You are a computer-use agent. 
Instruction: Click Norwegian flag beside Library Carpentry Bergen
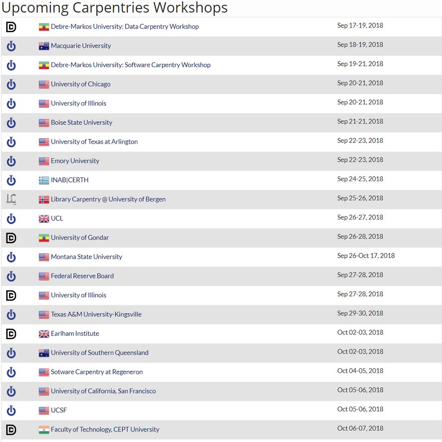(44, 200)
